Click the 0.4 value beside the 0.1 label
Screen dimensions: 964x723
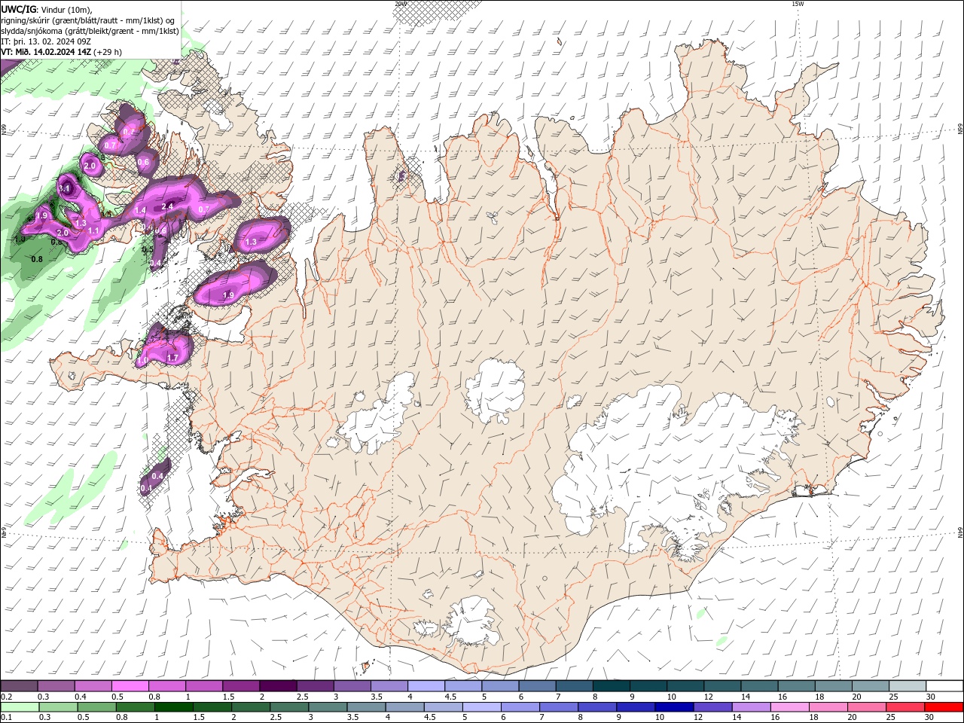(x=157, y=476)
